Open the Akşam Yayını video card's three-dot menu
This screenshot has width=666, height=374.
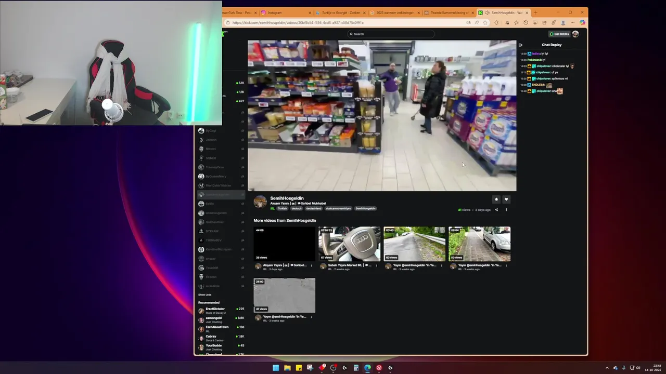(312, 265)
